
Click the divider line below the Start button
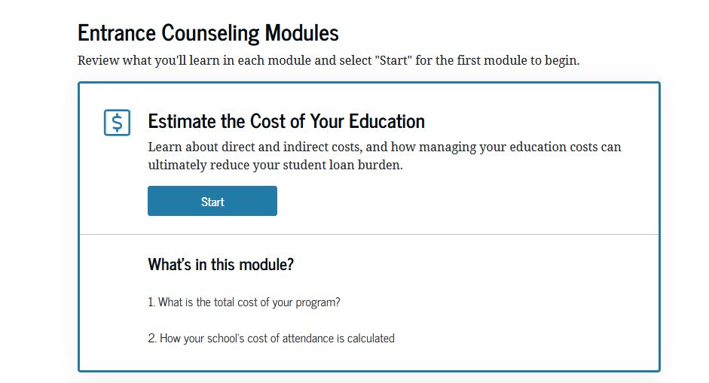(369, 235)
